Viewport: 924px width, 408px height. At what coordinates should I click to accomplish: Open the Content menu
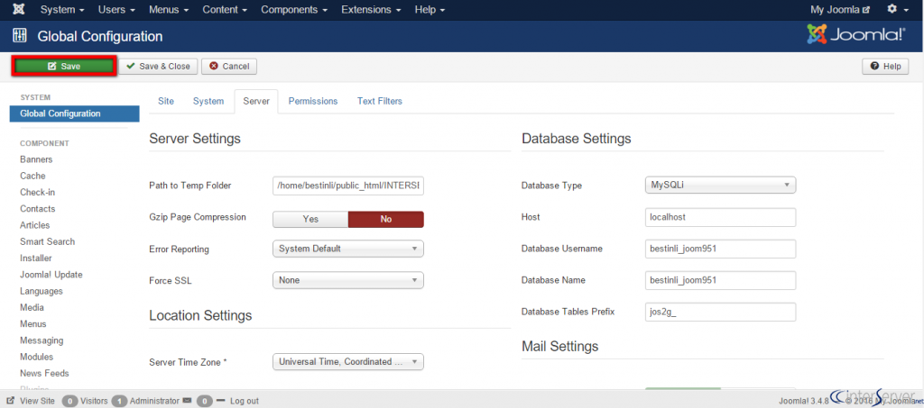coord(225,9)
